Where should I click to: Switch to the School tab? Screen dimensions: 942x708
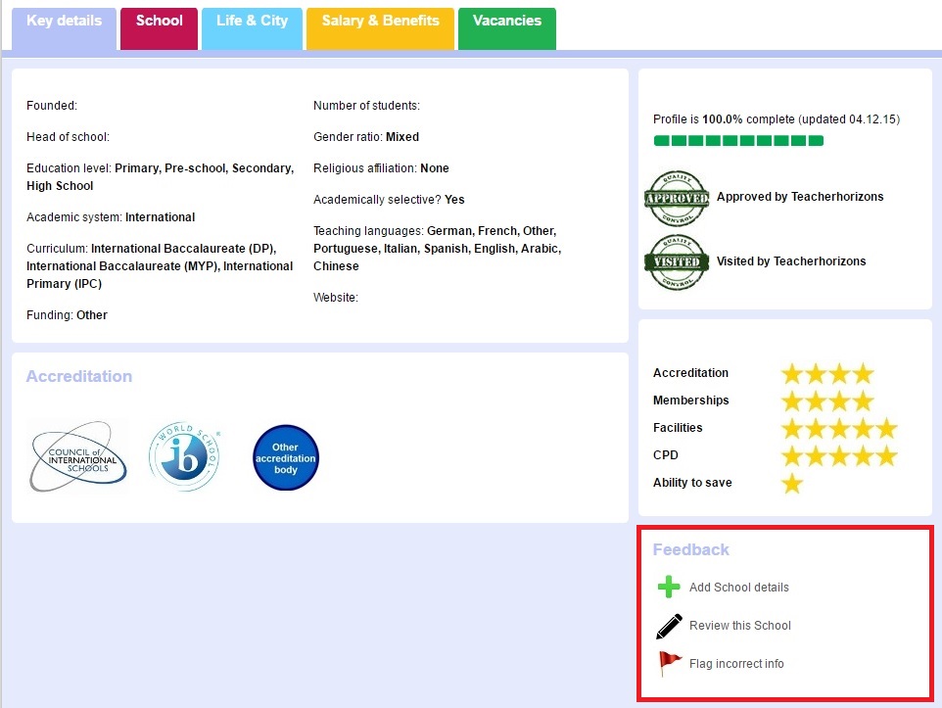point(159,22)
